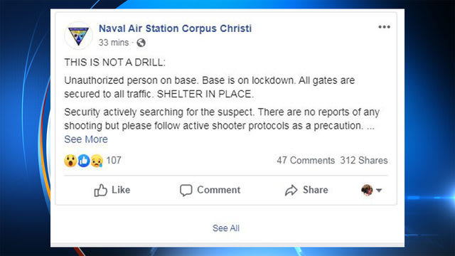Click the blue Like reaction icon

coord(84,161)
